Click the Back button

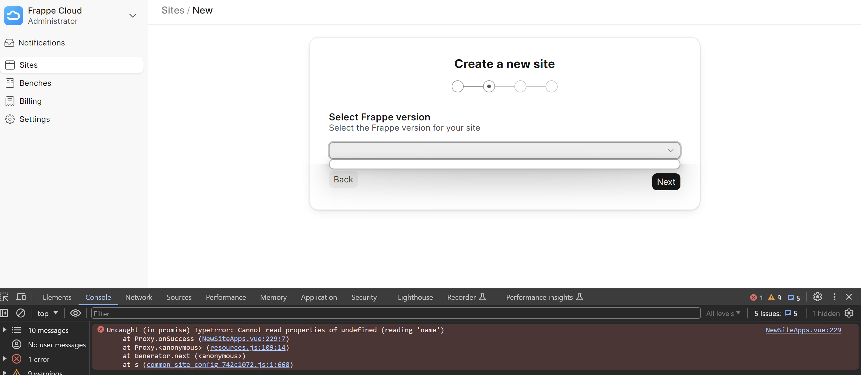click(343, 179)
